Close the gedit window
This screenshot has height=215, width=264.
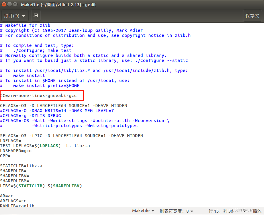point(4,4)
